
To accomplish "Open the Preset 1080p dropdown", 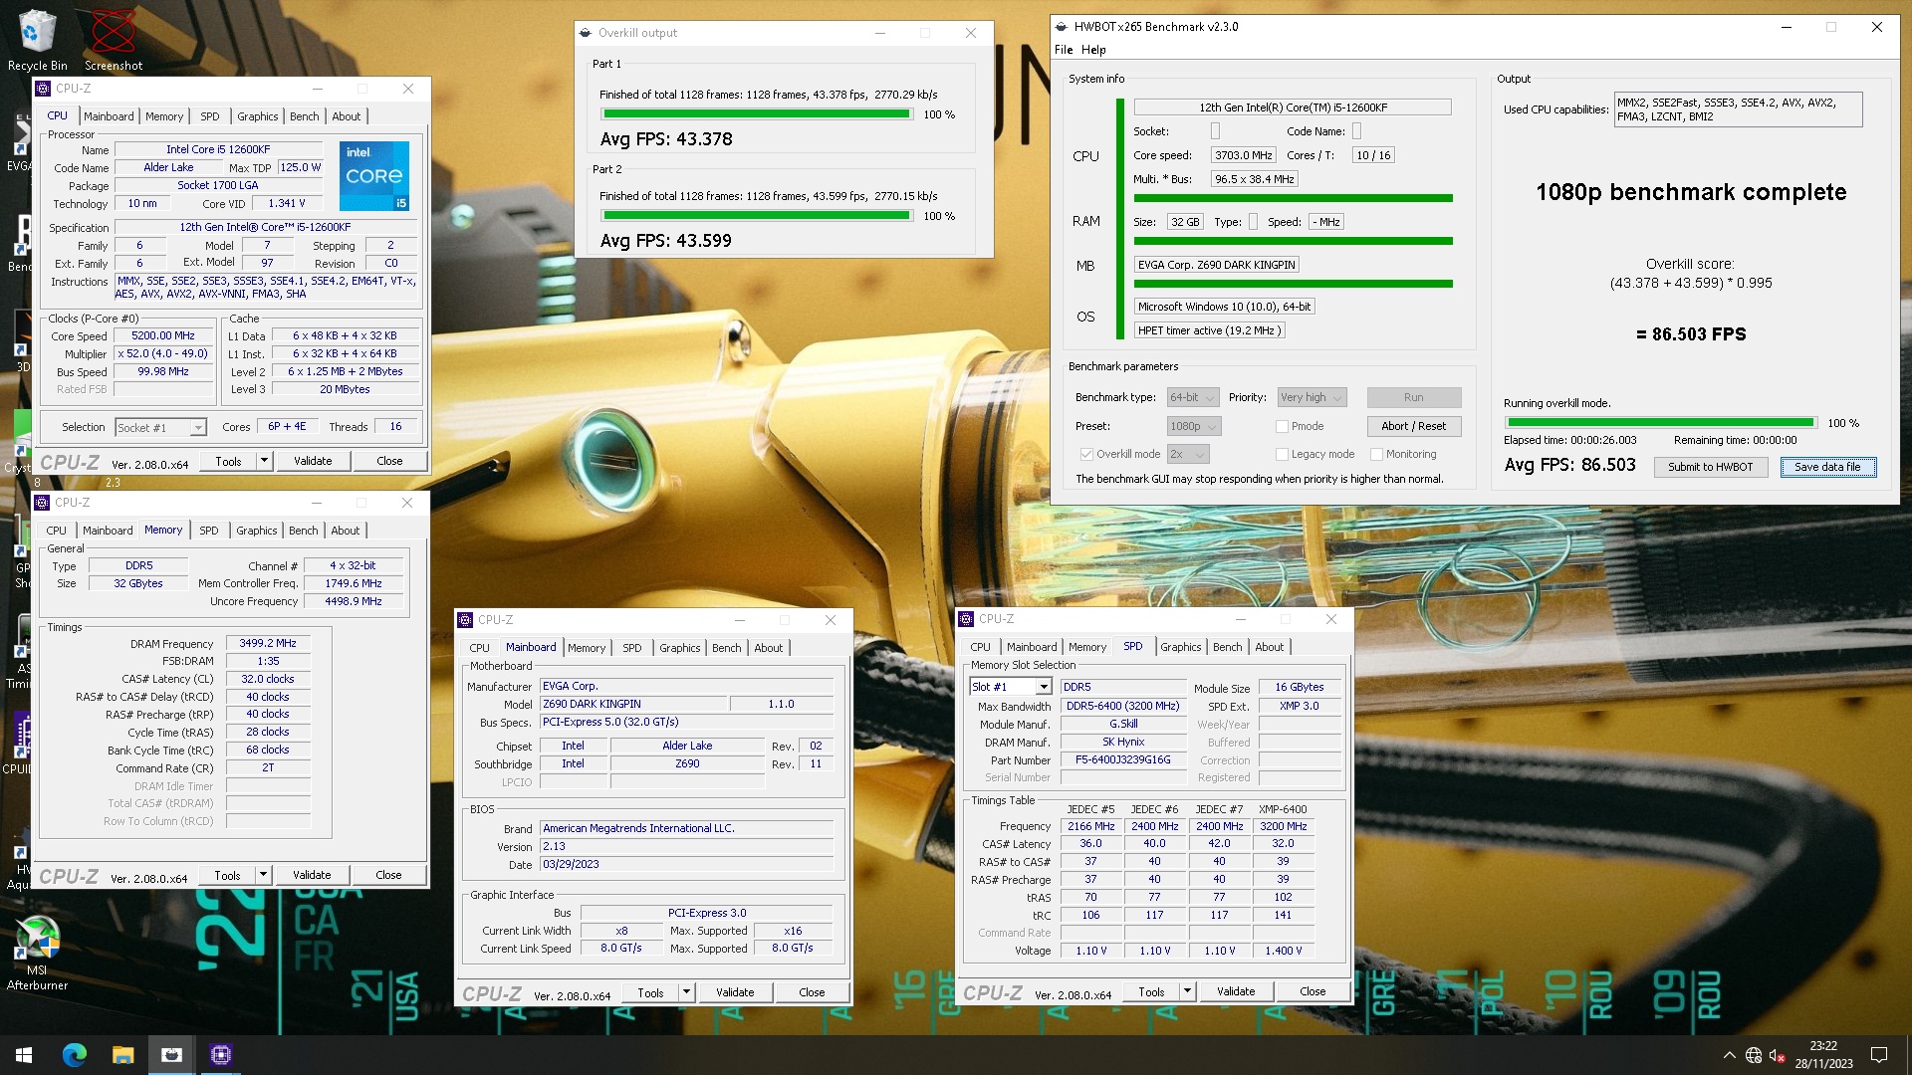I will (x=1194, y=426).
